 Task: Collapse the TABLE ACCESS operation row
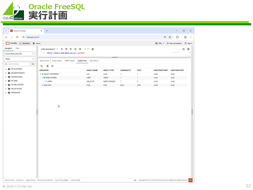[x=42, y=78]
